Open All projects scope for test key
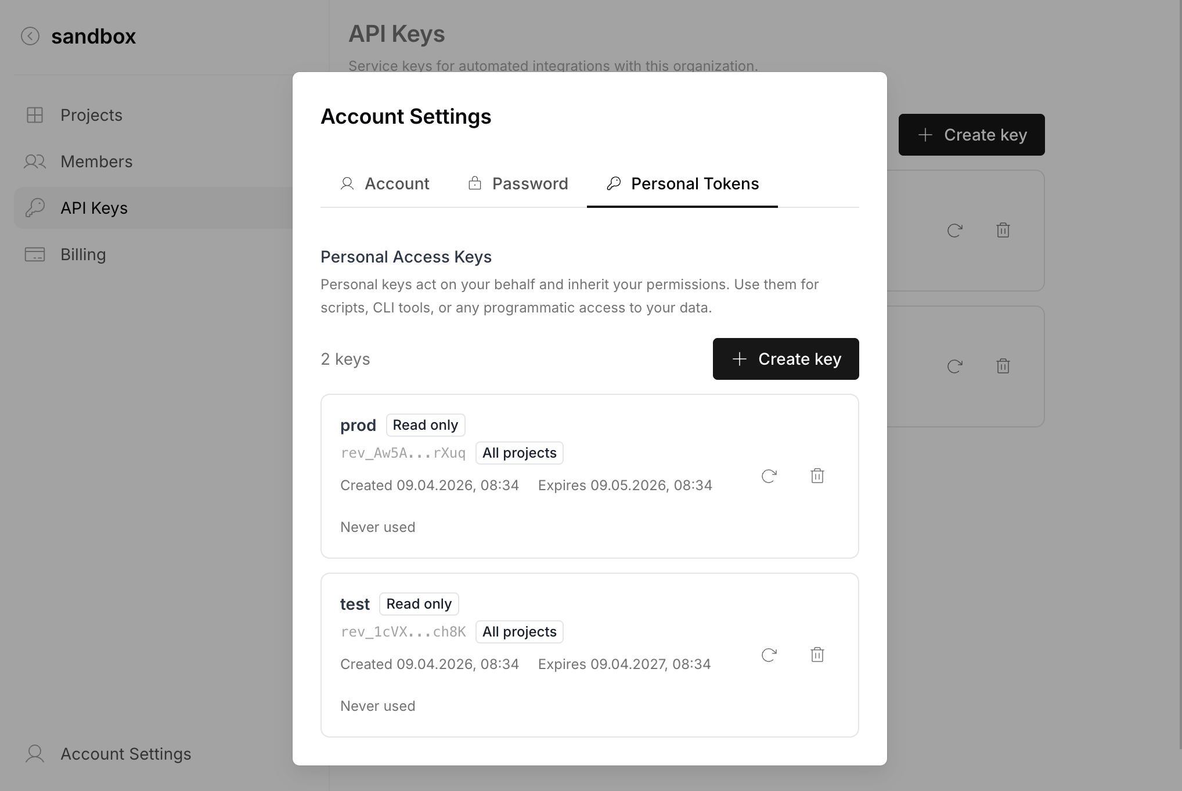Screen dimensions: 1182x791 point(519,631)
